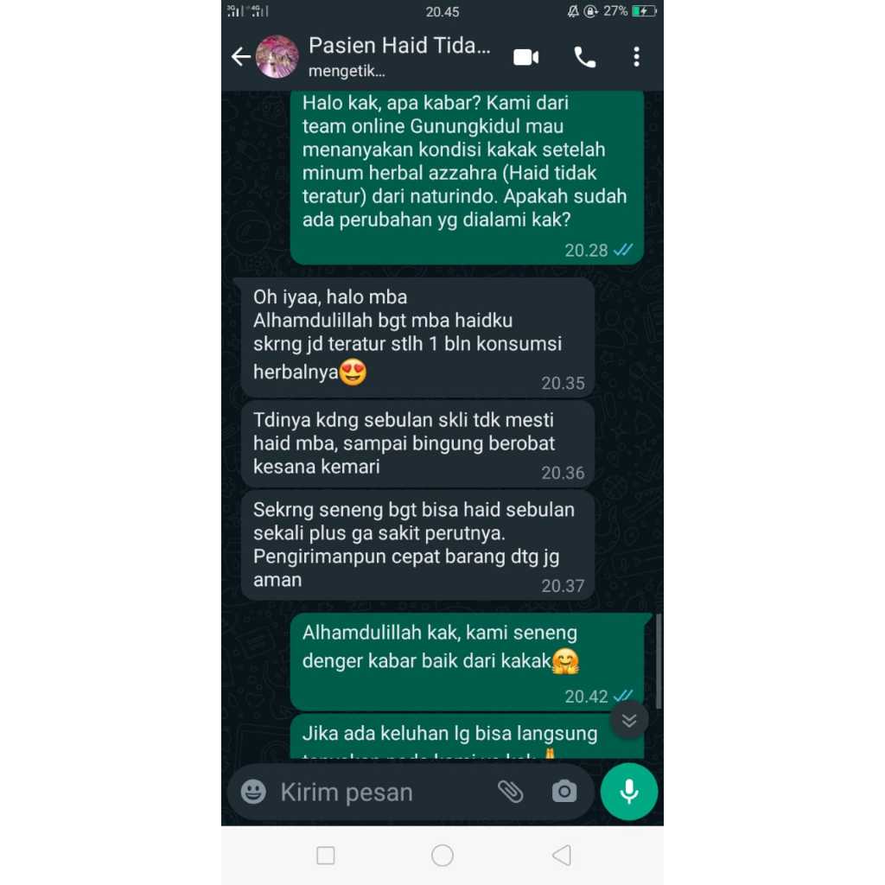The height and width of the screenshot is (885, 885).
Task: Tap the Android back triangle button
Action: click(x=562, y=855)
